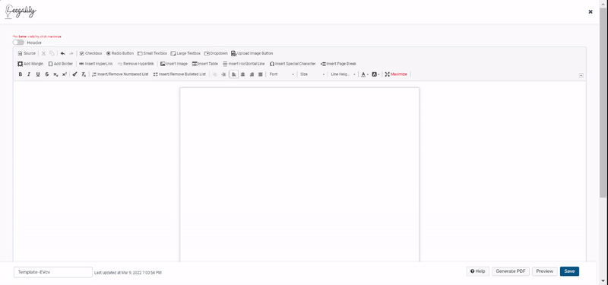Click Add Border
This screenshot has width=608, height=285.
coord(61,64)
